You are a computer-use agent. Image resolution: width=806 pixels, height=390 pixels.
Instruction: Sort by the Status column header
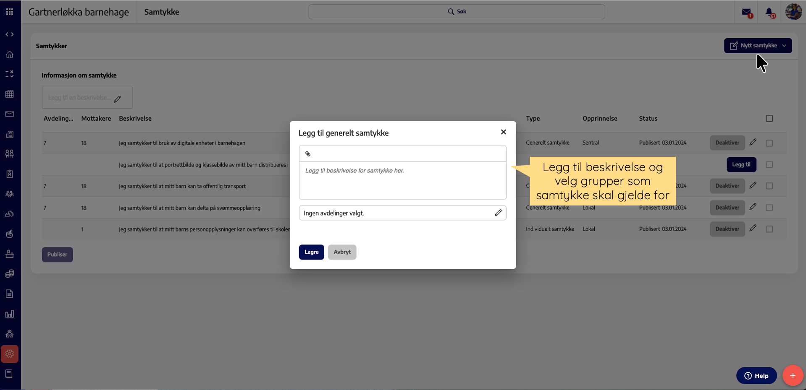point(648,119)
